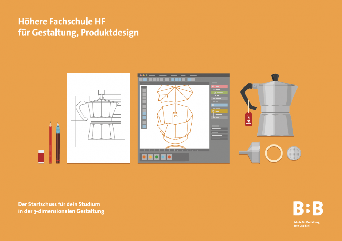The height and width of the screenshot is (241, 342).
Task: Click the B:B school logo
Action: click(x=308, y=209)
